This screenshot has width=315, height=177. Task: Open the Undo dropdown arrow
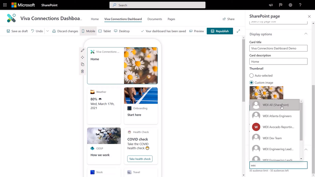point(48,31)
